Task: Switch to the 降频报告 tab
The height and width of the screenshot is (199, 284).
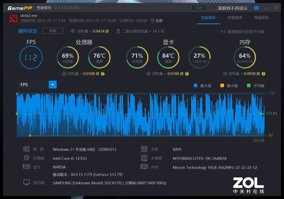Action: tap(261, 18)
